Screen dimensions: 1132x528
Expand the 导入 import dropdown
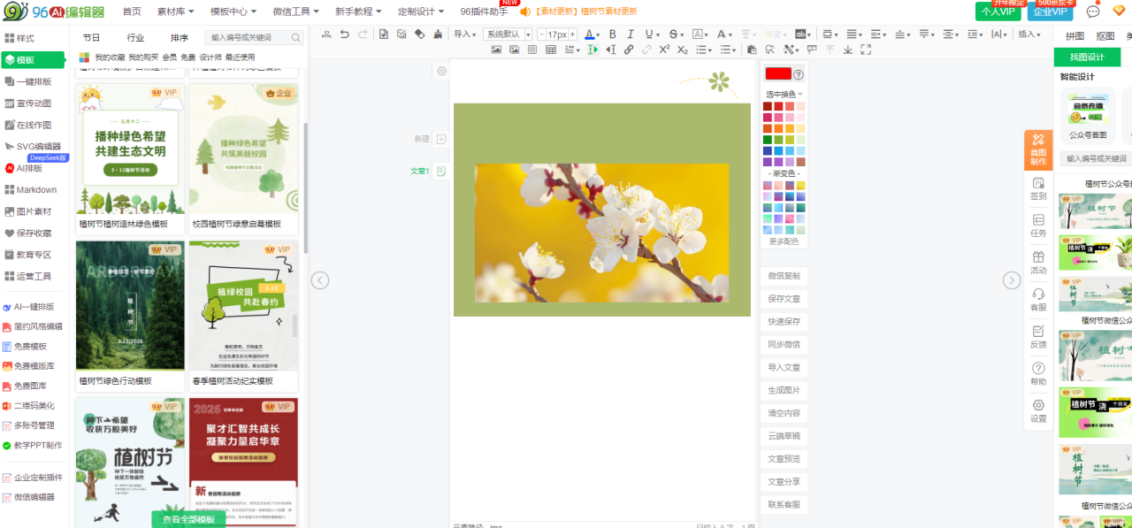tap(464, 34)
